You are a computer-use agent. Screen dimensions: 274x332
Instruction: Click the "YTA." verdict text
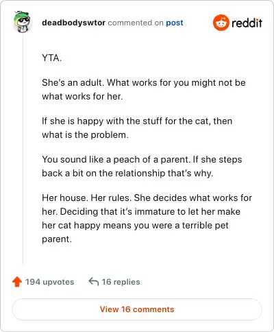click(x=52, y=58)
